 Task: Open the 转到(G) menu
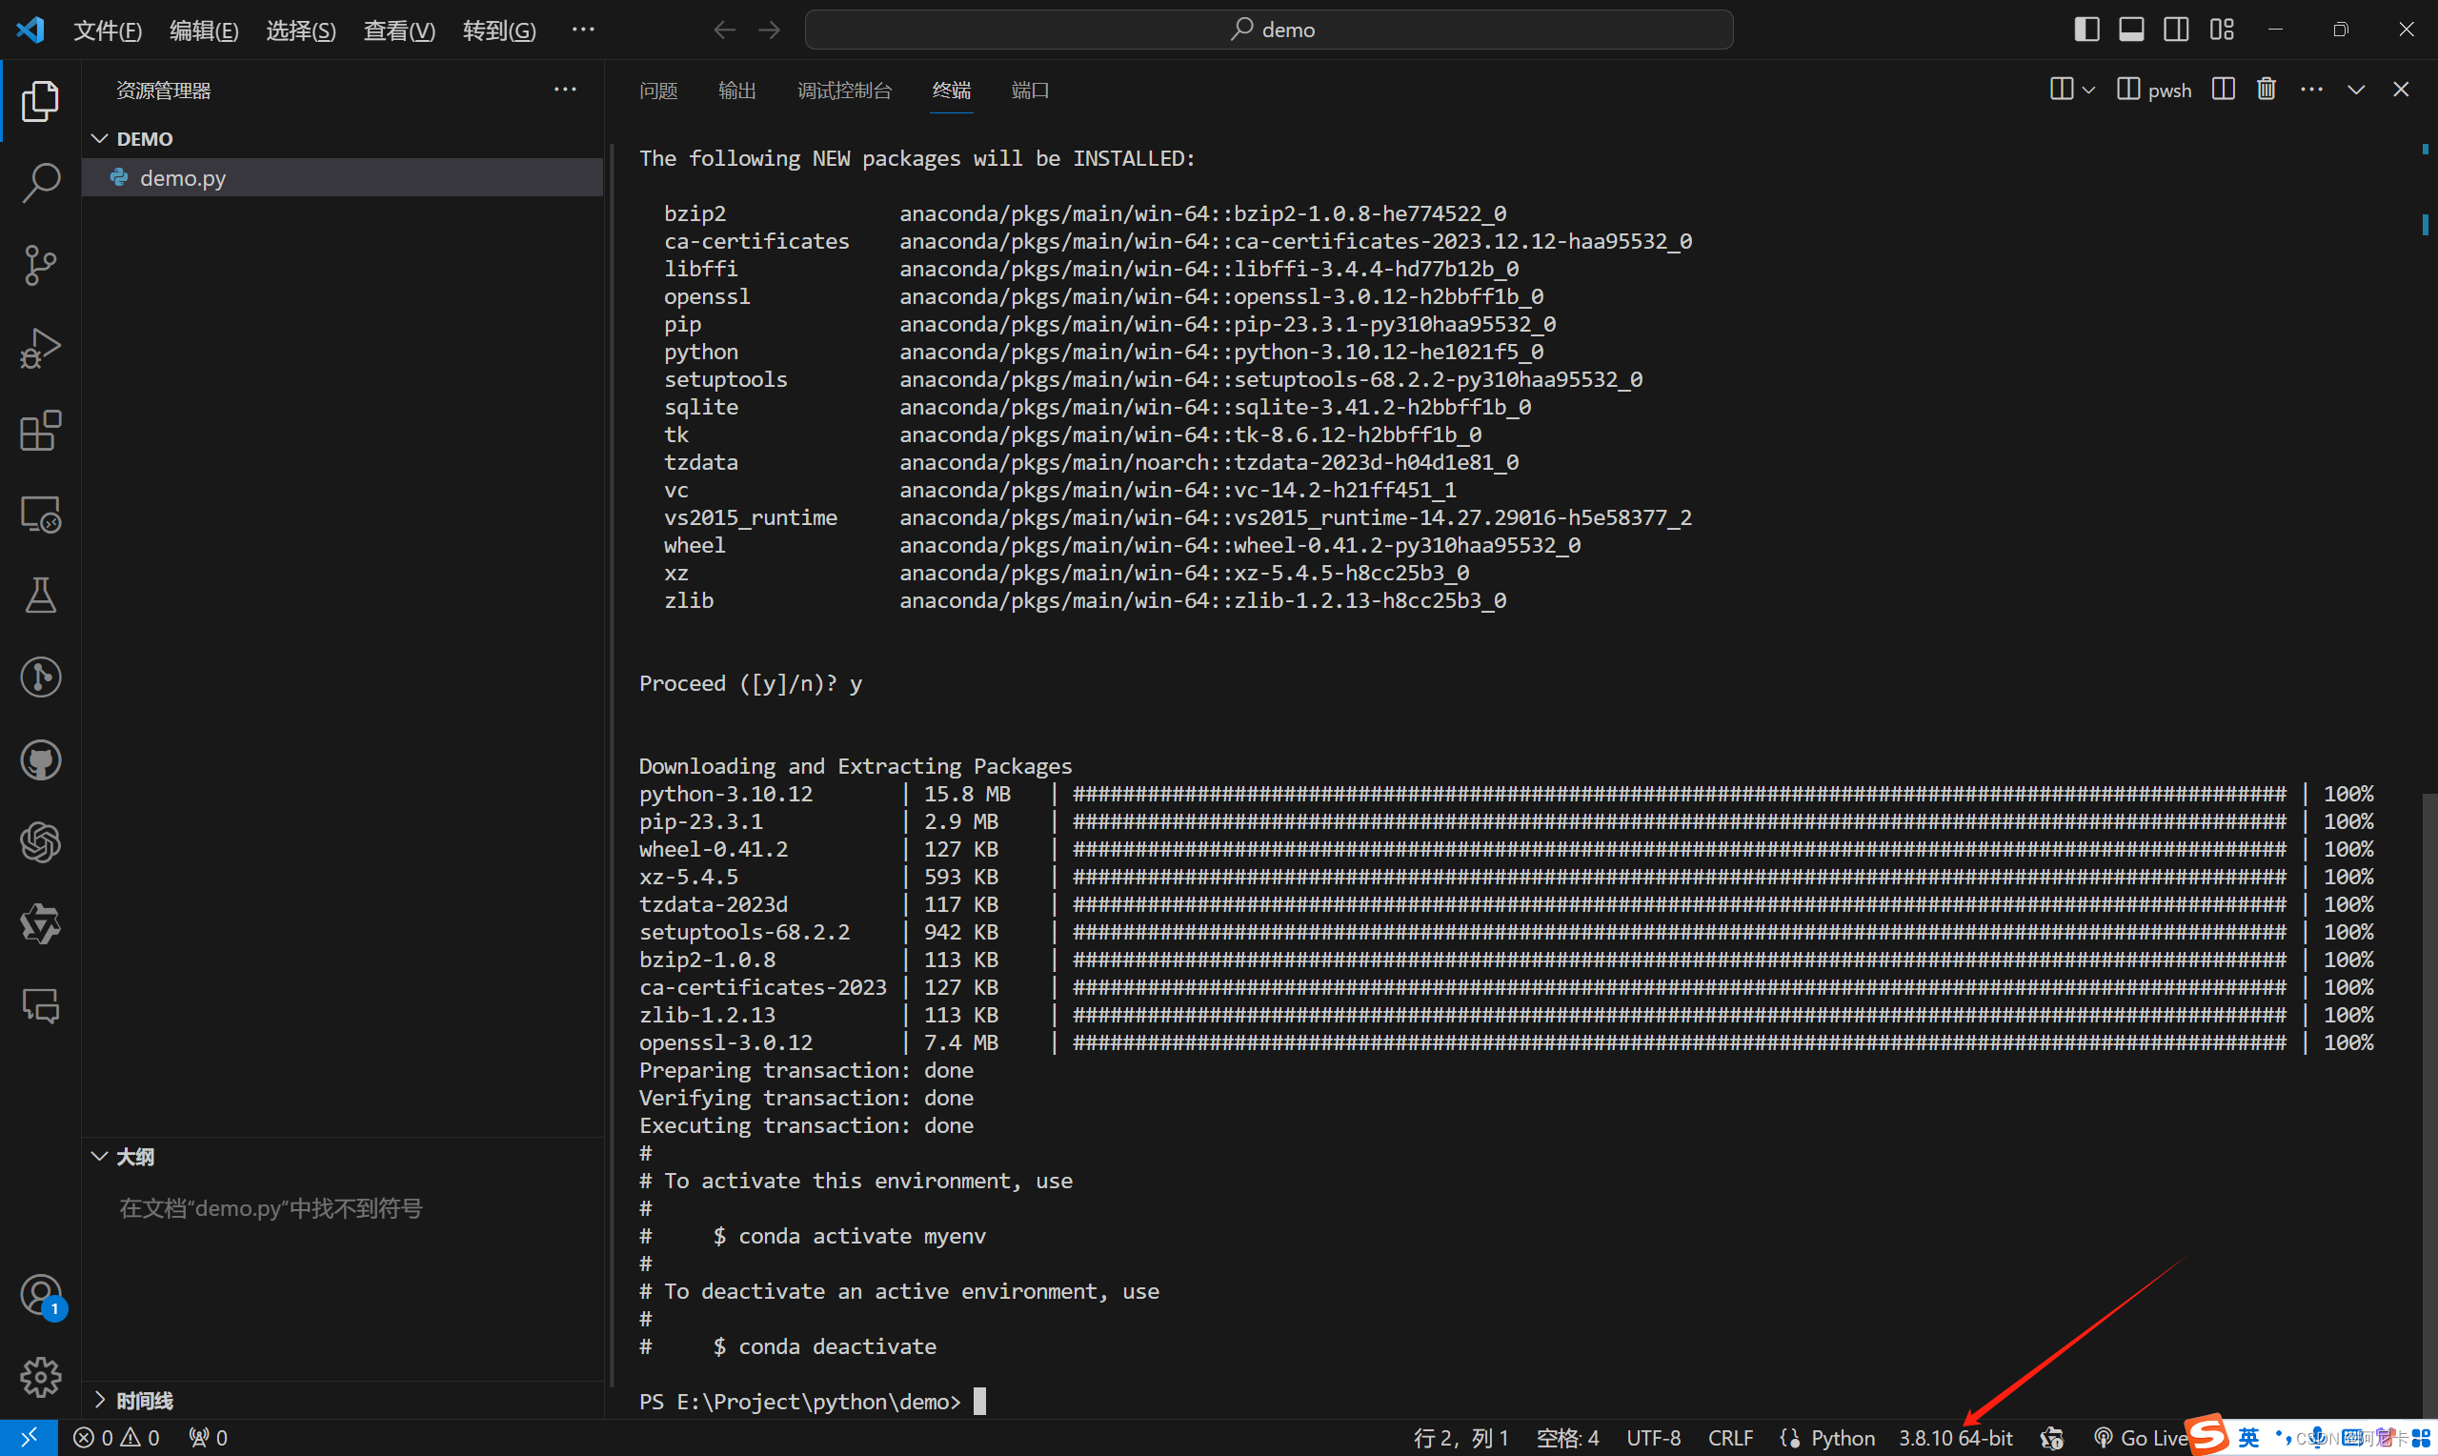click(499, 30)
